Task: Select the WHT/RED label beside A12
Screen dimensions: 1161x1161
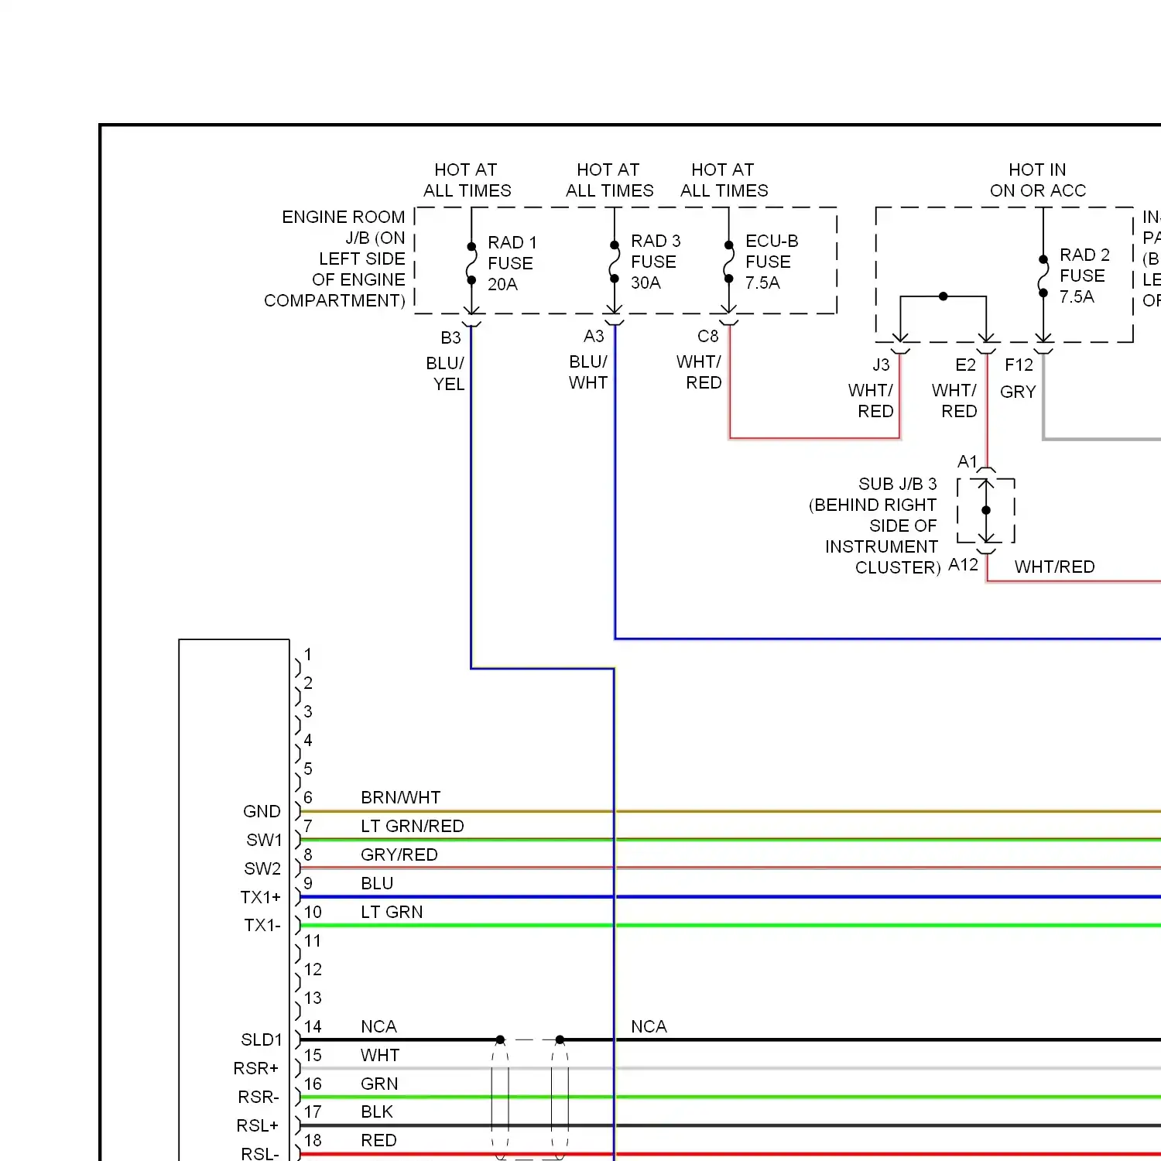Action: pyautogui.click(x=1054, y=567)
